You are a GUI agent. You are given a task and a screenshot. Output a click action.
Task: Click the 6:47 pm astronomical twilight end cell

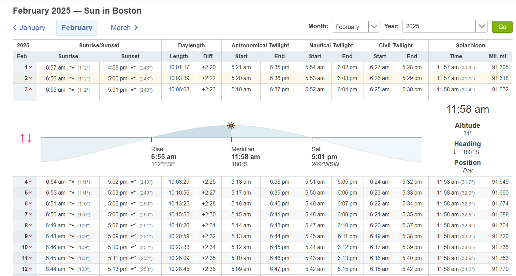click(279, 269)
